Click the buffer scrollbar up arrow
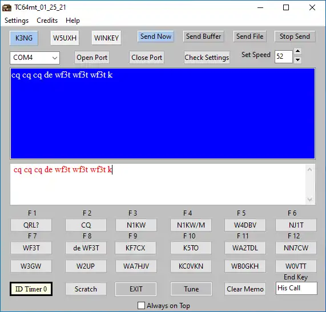The image size is (326, 312). (x=310, y=169)
